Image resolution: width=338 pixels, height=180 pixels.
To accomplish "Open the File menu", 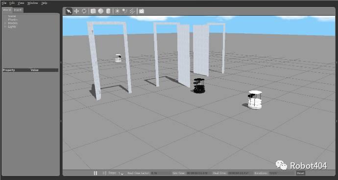I will coord(4,3).
